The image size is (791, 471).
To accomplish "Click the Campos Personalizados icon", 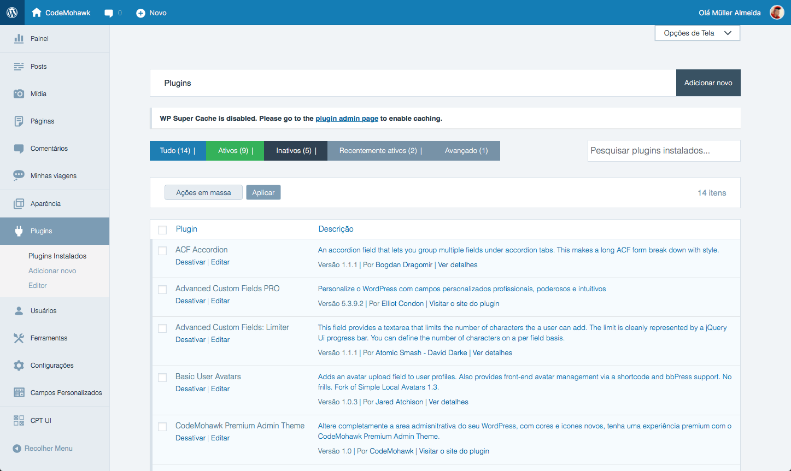I will [x=19, y=393].
